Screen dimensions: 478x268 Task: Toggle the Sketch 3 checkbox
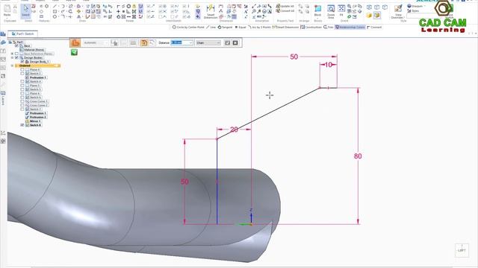[x=22, y=74]
